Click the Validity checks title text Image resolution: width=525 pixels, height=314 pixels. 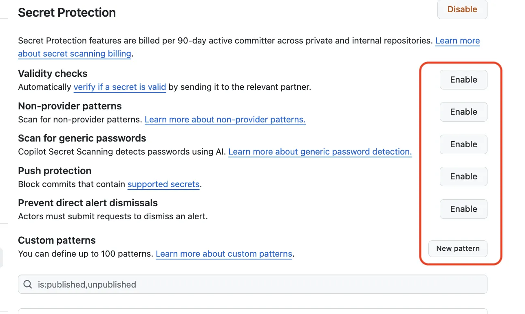point(53,74)
